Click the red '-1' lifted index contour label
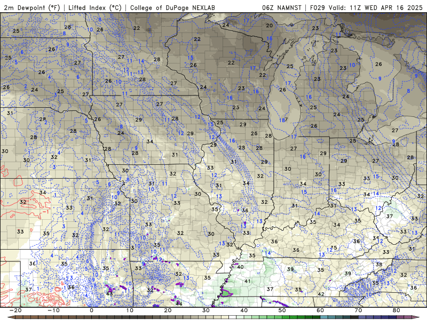Screen dimensions: 427x320 [x=46, y=212]
